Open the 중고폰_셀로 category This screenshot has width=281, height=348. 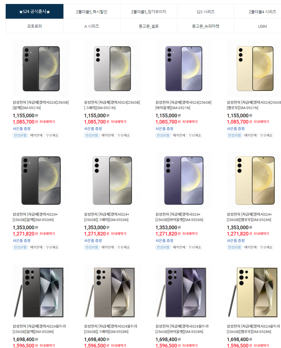[149, 26]
